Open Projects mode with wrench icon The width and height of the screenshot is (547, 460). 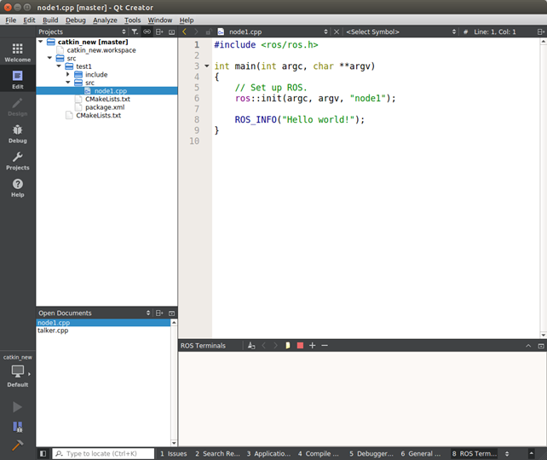(17, 161)
